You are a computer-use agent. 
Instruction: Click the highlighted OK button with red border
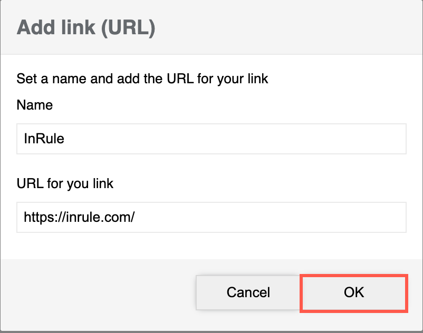coord(353,293)
